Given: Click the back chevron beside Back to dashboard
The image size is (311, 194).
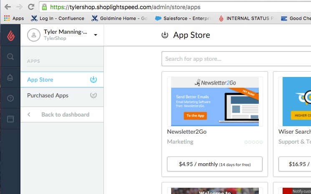Looking at the screenshot, I should [29, 114].
